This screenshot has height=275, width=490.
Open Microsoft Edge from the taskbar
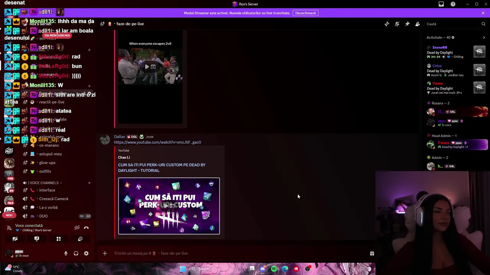[285, 269]
